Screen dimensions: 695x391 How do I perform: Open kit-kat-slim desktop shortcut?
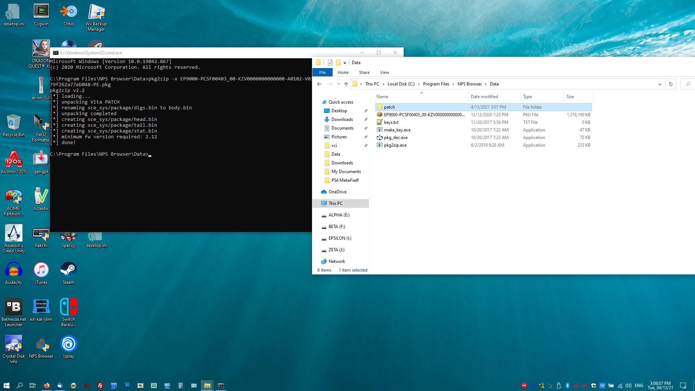(x=41, y=310)
